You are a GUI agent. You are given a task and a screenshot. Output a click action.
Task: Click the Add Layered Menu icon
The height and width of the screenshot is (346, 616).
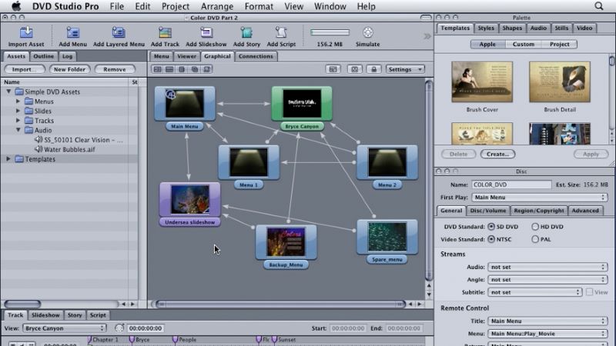click(x=119, y=32)
